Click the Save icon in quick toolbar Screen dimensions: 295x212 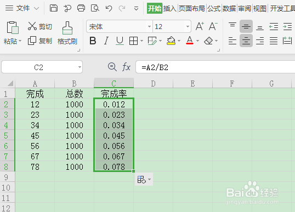(54, 8)
